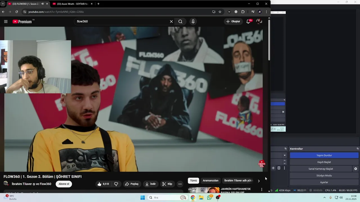Start voice search with the microphone
Viewport: 360px width, 202px height.
[193, 22]
